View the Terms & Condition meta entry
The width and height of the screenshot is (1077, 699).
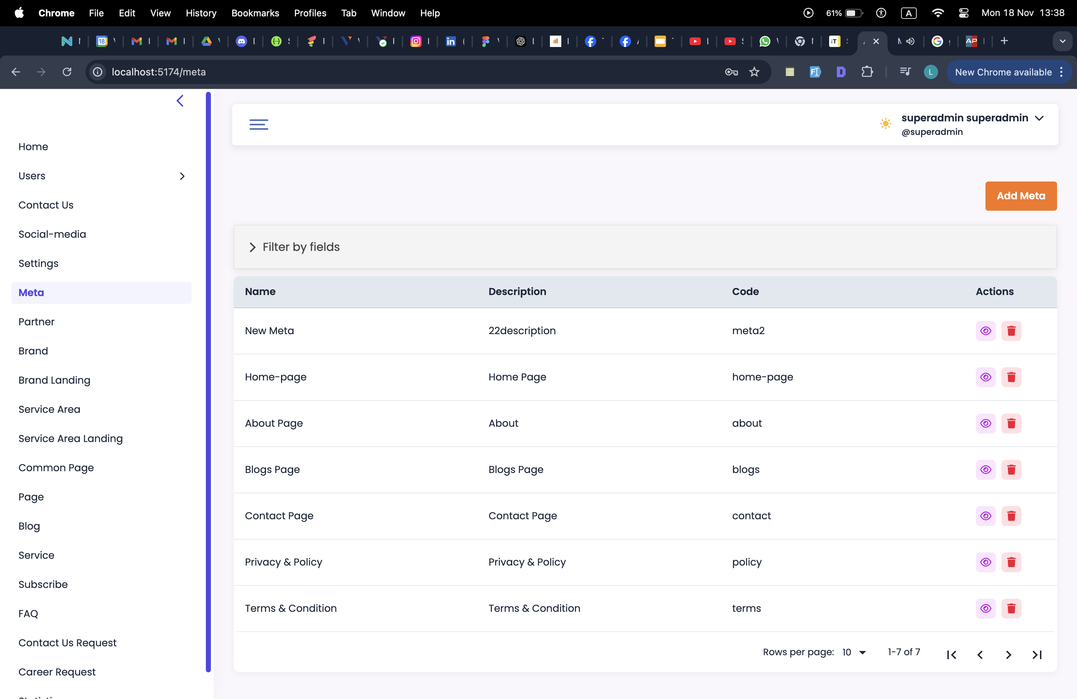point(985,608)
